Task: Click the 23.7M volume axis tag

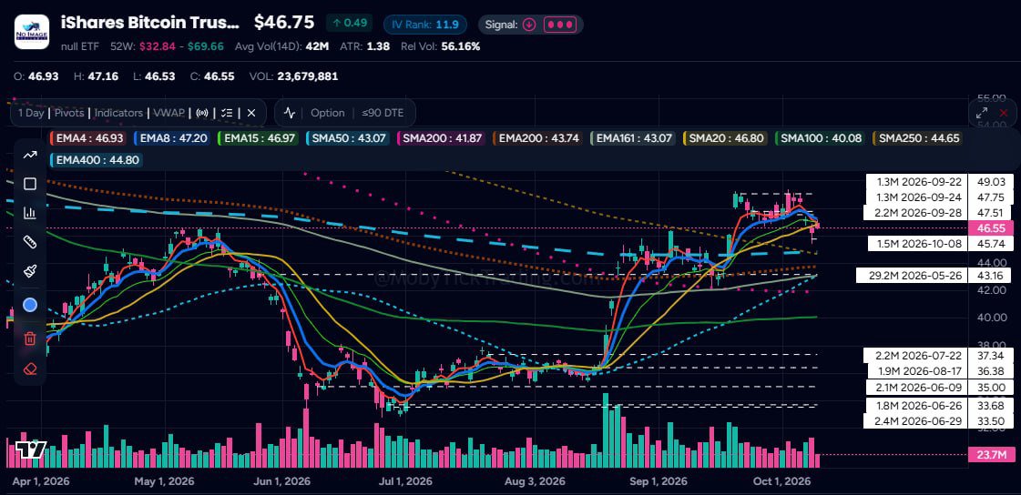Action: click(992, 455)
